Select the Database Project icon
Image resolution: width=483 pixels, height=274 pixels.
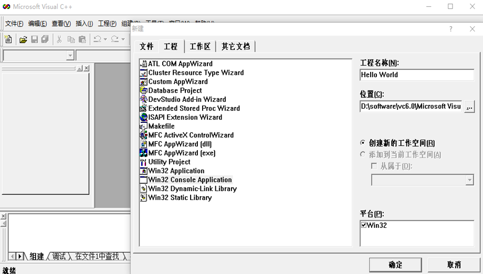click(x=143, y=90)
